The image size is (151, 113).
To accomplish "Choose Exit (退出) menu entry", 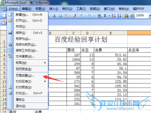I will (x=27, y=106).
